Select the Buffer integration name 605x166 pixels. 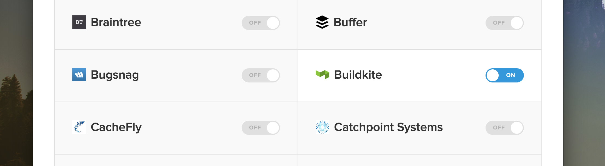point(350,23)
